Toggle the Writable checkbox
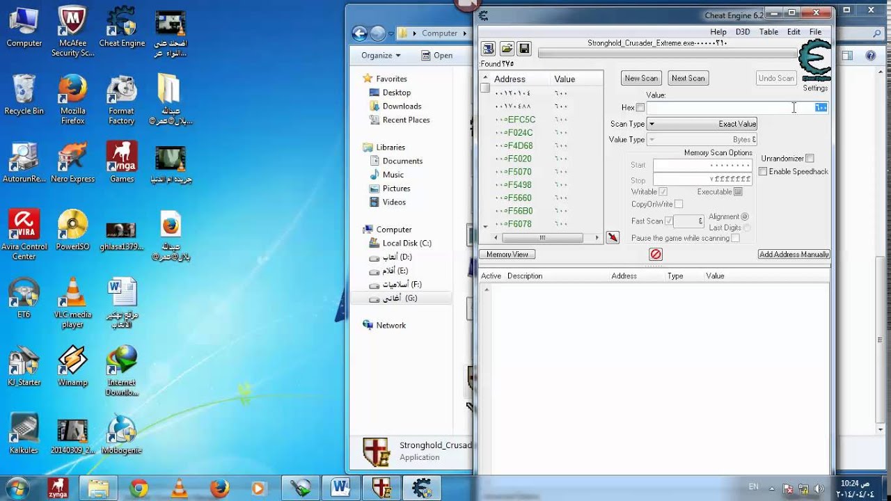The height and width of the screenshot is (501, 891). coord(663,191)
